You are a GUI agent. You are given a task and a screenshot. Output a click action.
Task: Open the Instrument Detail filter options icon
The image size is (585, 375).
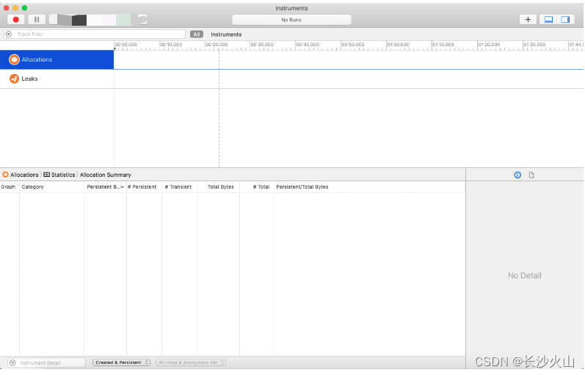pos(12,363)
